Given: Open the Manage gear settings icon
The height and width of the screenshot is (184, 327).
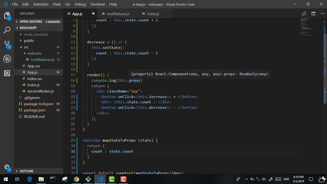Looking at the screenshot, I should [7, 168].
